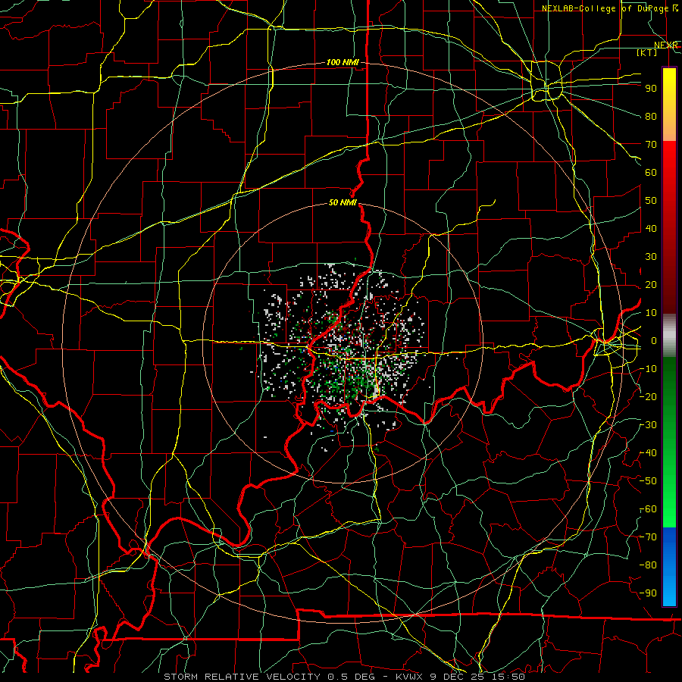The height and width of the screenshot is (682, 682).
Task: Click the 80 value on the velocity scale
Action: click(x=651, y=117)
